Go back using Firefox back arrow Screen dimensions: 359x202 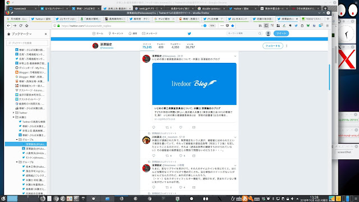9,26
